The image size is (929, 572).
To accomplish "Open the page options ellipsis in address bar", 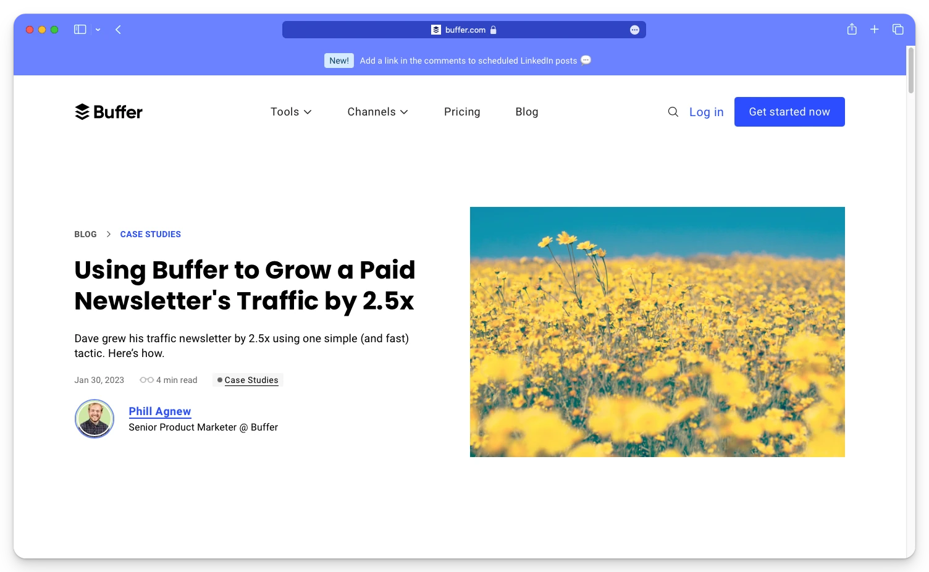I will point(634,30).
